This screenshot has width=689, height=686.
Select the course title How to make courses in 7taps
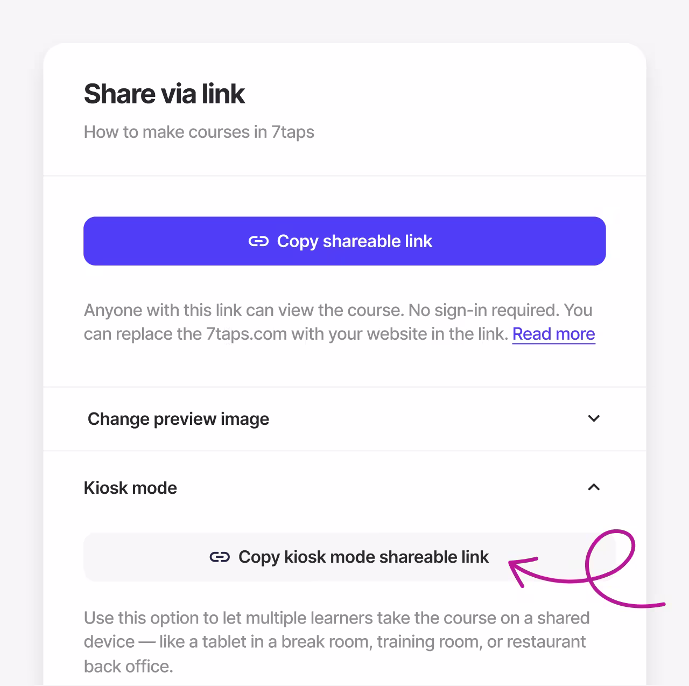pos(199,132)
